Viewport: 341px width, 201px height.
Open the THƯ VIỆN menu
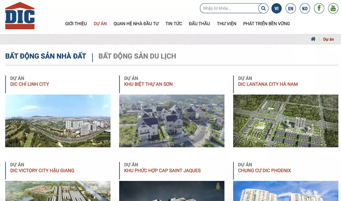226,23
